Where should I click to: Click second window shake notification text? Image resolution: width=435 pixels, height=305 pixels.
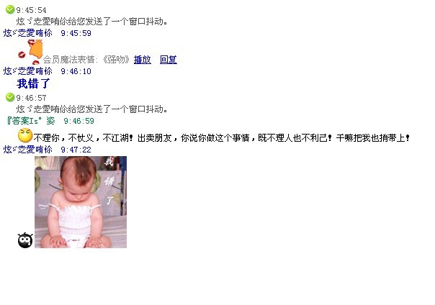[92, 109]
